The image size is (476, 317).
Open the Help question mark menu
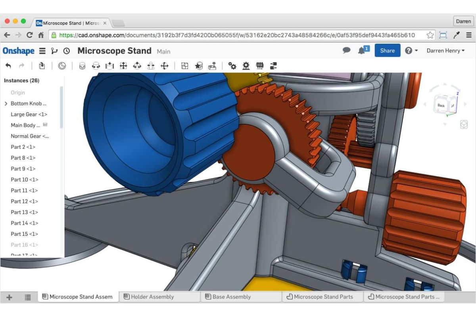click(411, 51)
